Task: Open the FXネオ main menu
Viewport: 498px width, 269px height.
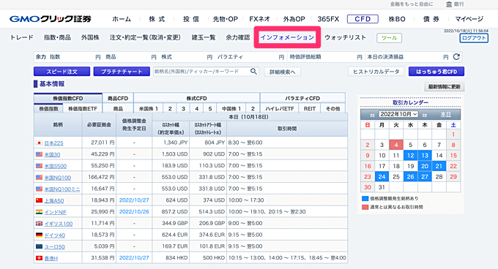Action: [259, 19]
